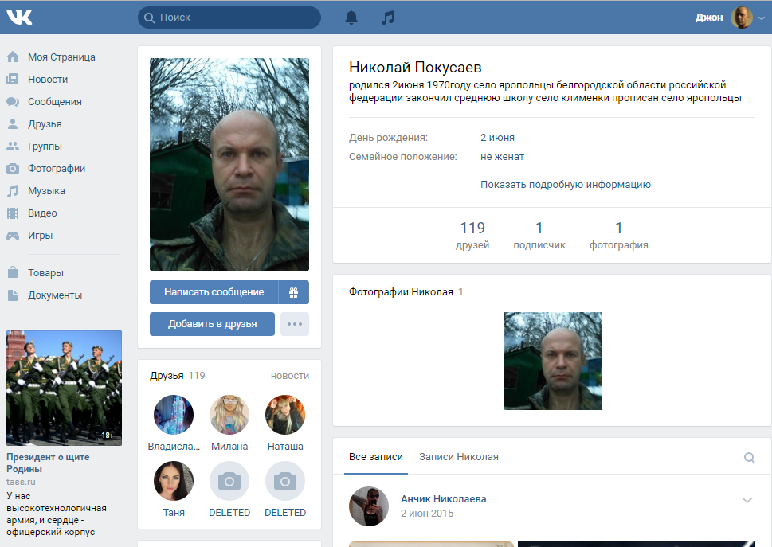This screenshot has width=772, height=547.
Task: Switch to the Записи Николая tab
Action: click(458, 457)
